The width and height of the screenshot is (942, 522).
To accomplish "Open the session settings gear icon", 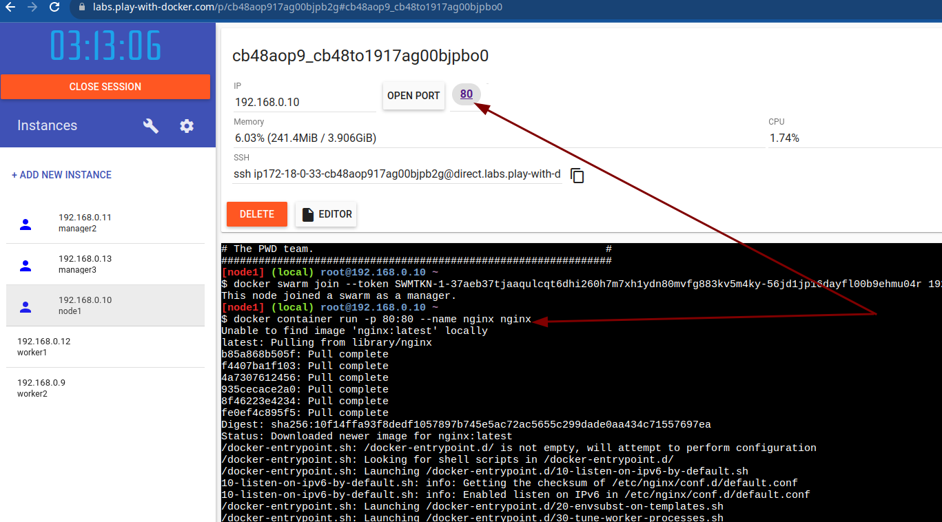I will 186,125.
